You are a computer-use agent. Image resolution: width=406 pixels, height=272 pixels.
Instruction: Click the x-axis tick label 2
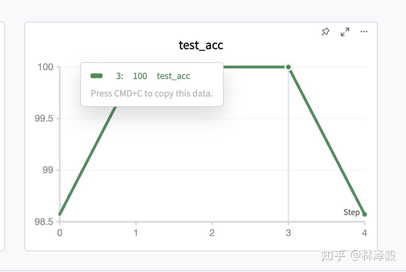point(212,233)
